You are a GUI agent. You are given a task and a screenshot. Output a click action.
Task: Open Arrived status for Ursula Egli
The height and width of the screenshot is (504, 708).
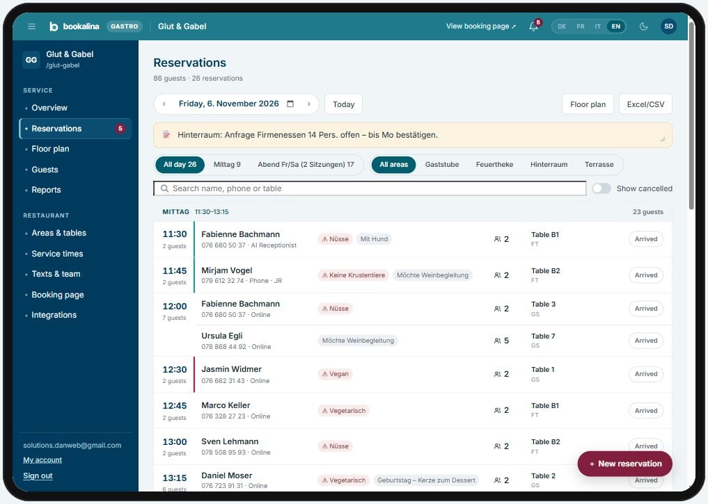645,341
